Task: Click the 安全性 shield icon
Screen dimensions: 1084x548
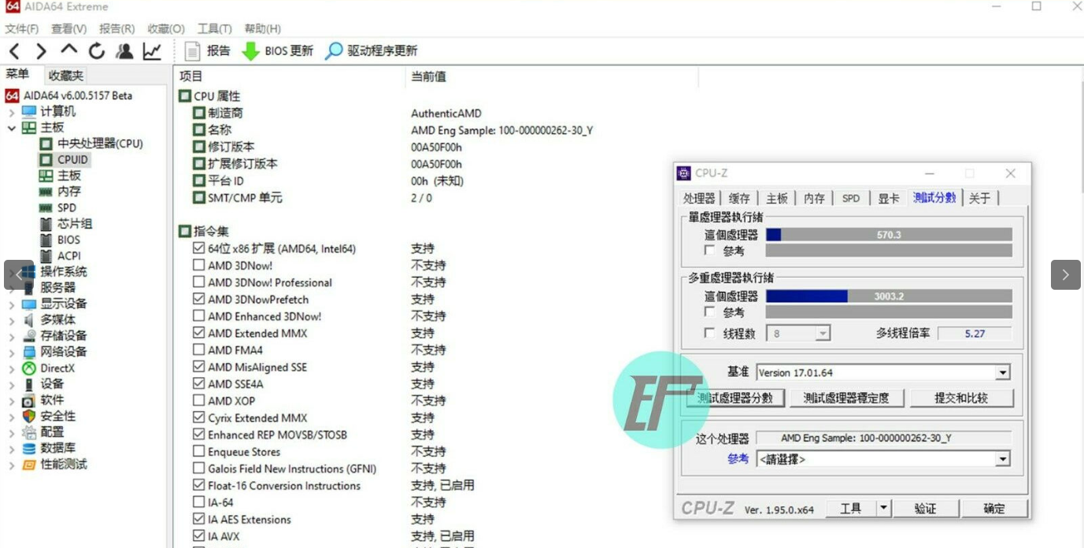Action: 29,416
